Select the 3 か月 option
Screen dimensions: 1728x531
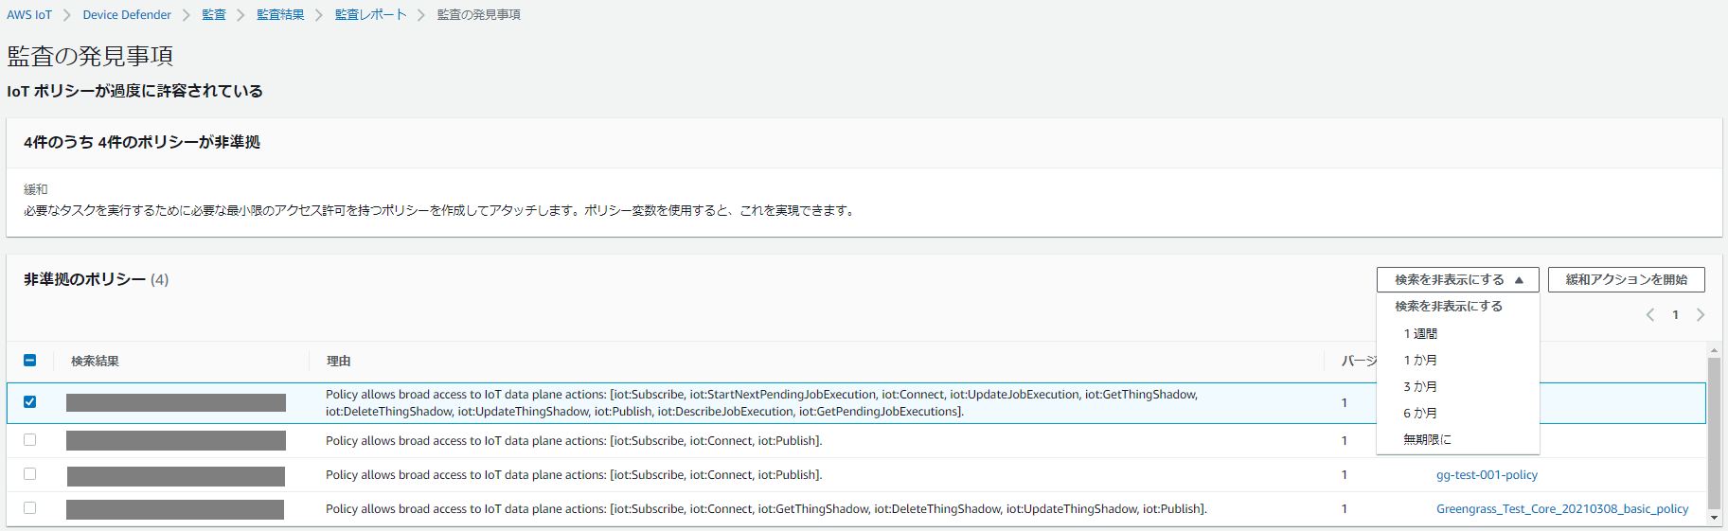1420,387
